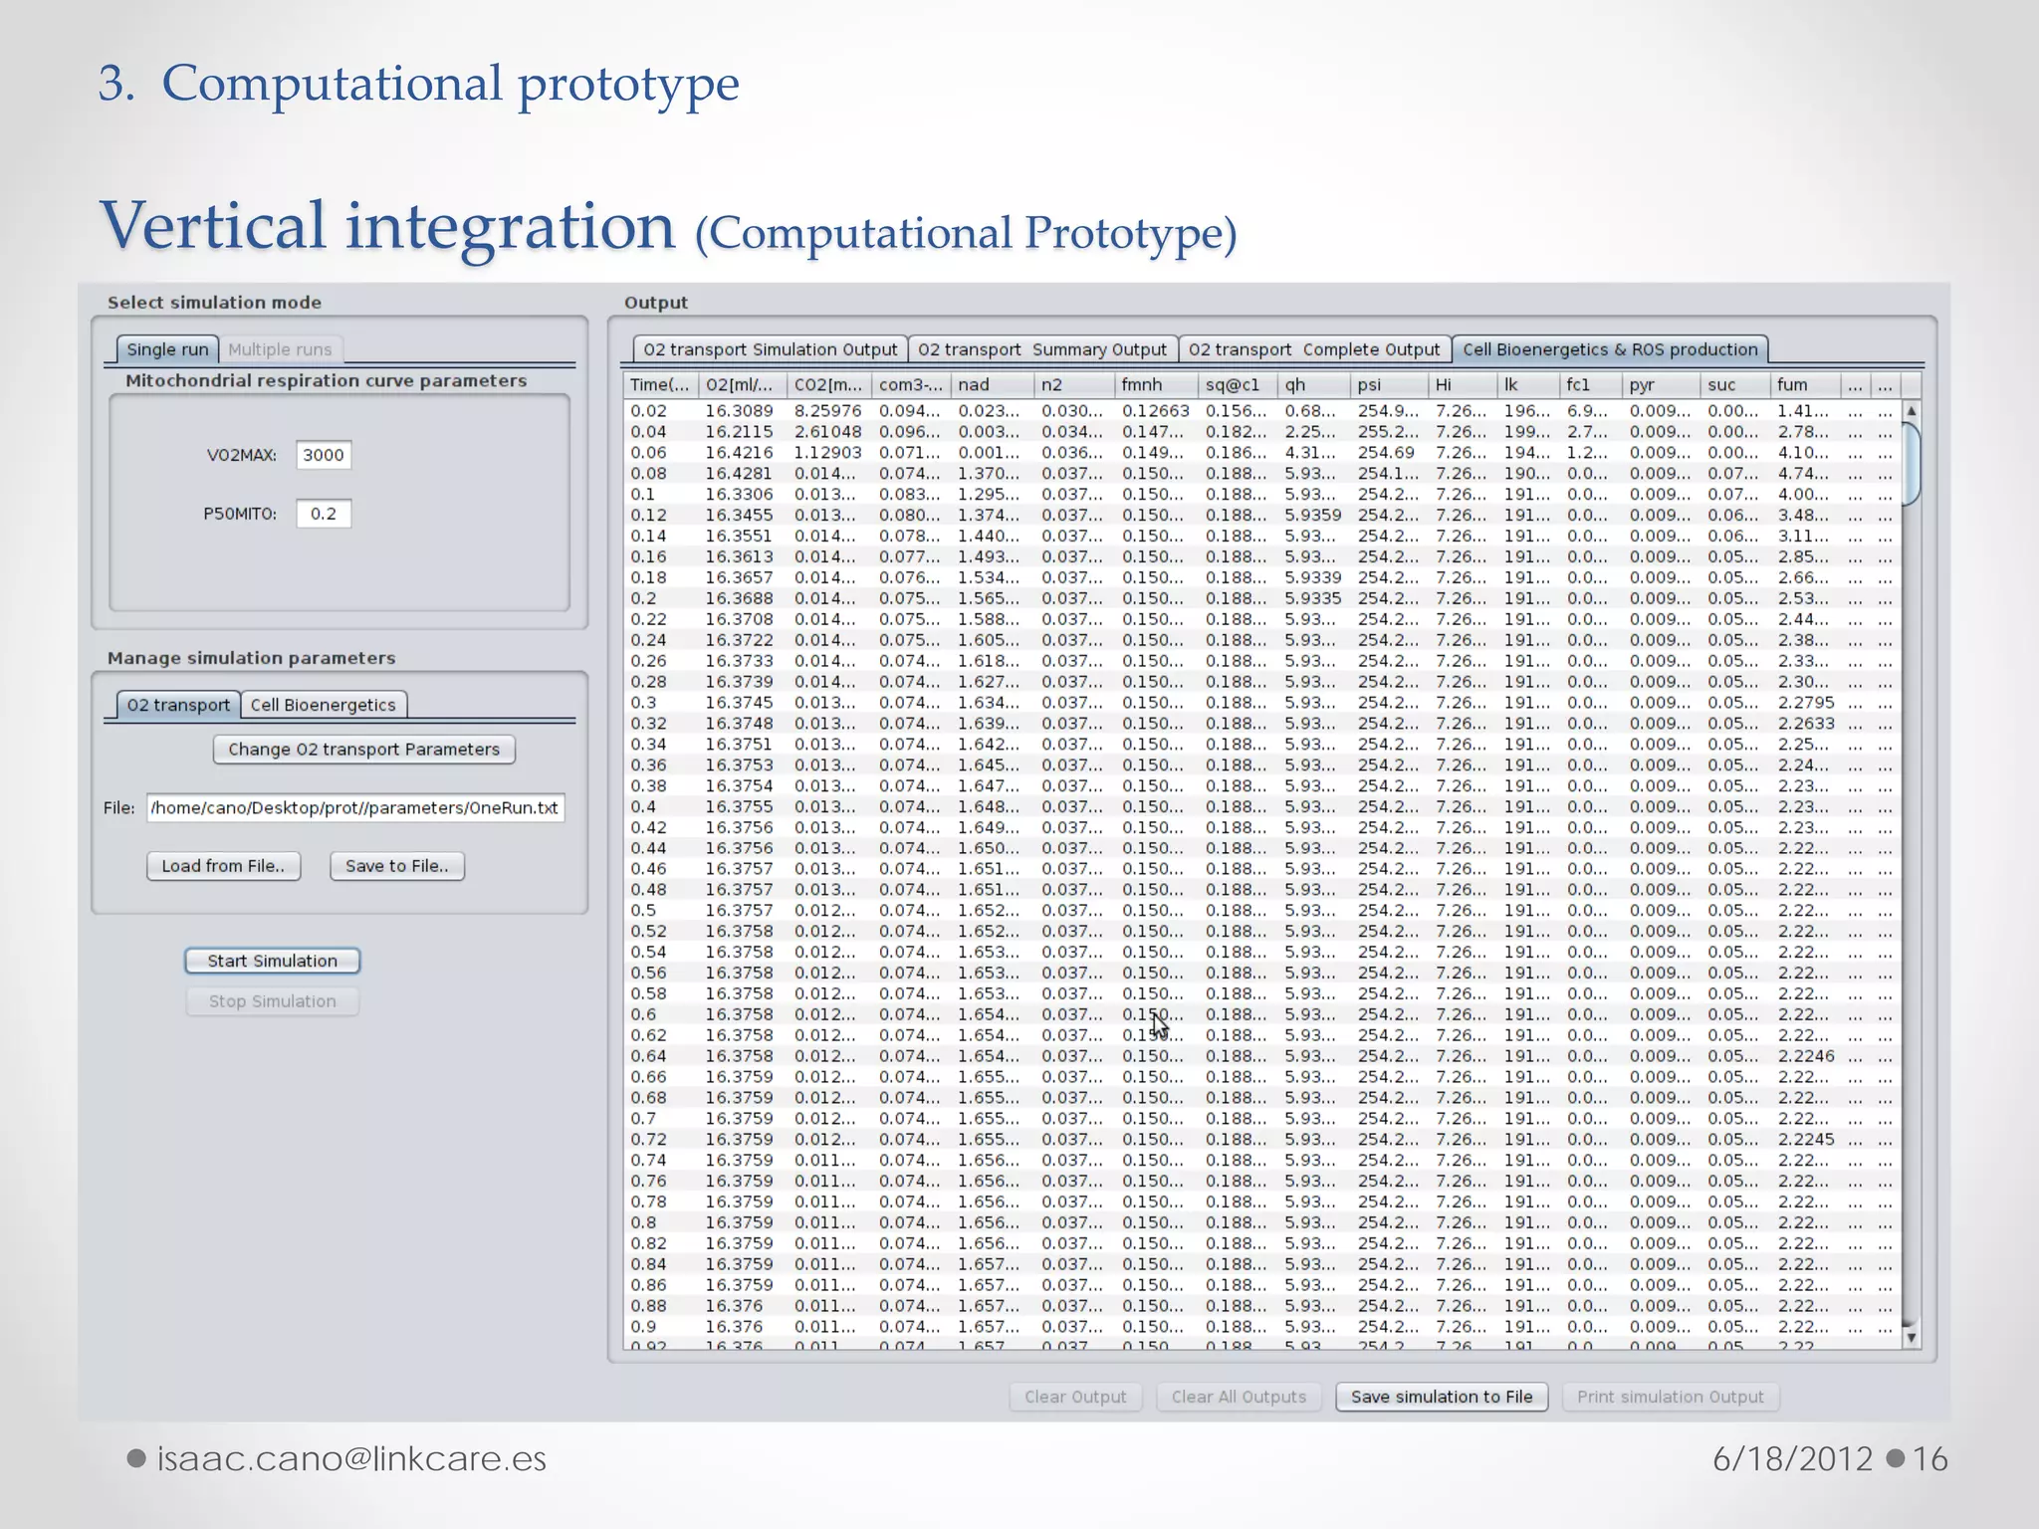Show O2 transport Simulation Output tab
2039x1529 pixels.
point(770,349)
